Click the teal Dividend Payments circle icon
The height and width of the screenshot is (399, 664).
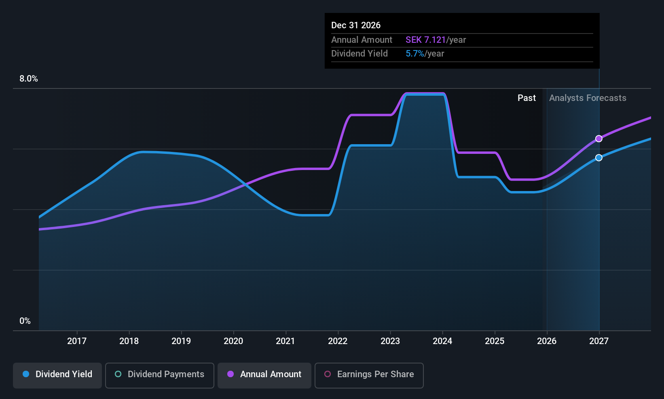click(118, 374)
